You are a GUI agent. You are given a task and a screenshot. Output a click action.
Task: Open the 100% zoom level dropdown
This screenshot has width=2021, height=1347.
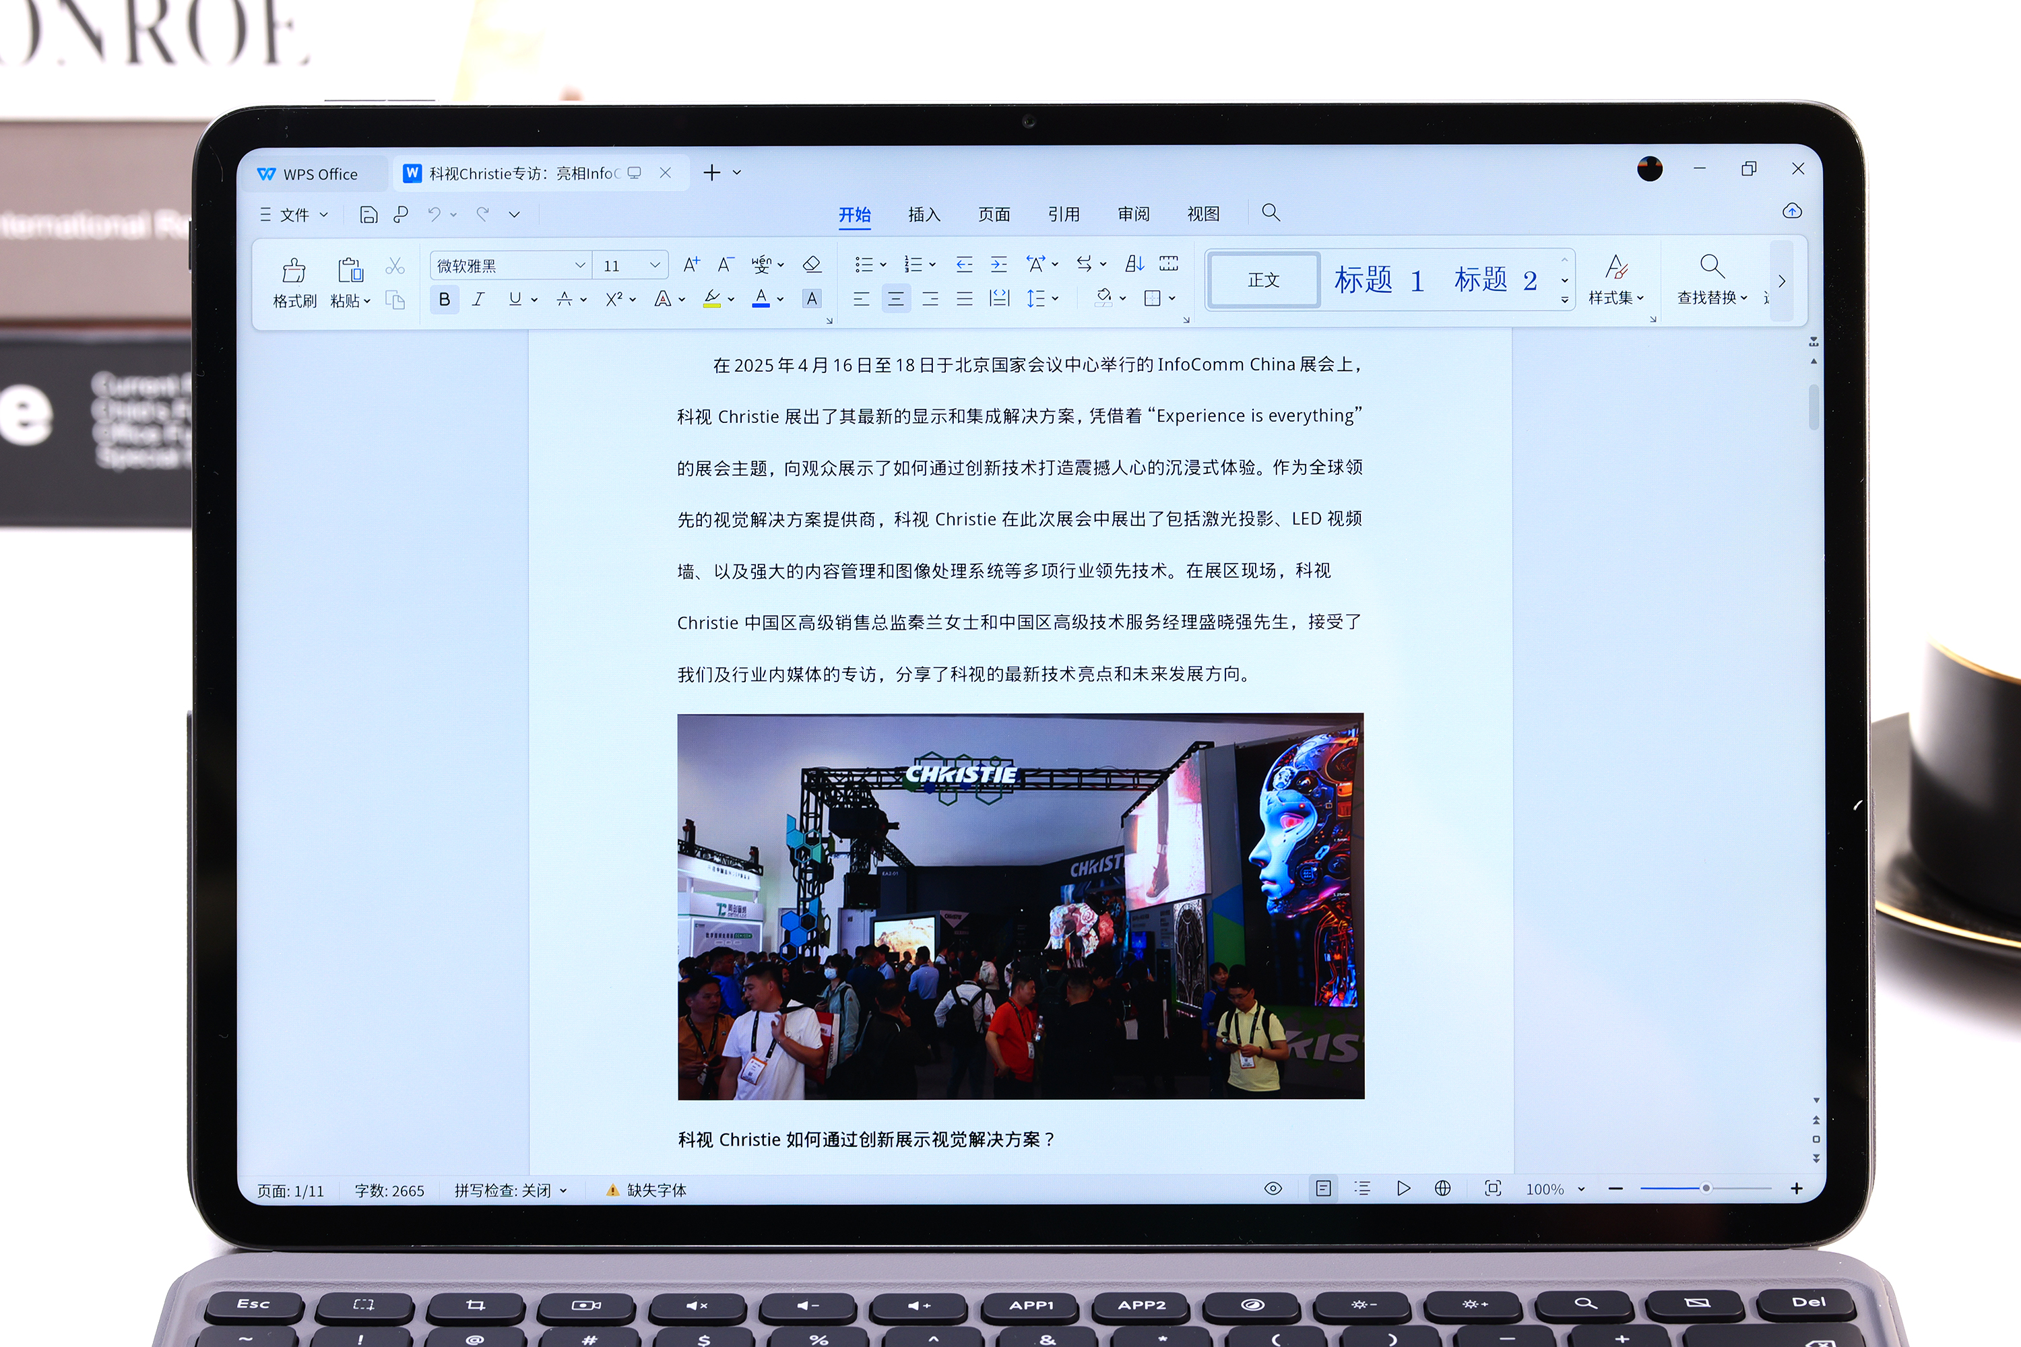click(x=1581, y=1189)
